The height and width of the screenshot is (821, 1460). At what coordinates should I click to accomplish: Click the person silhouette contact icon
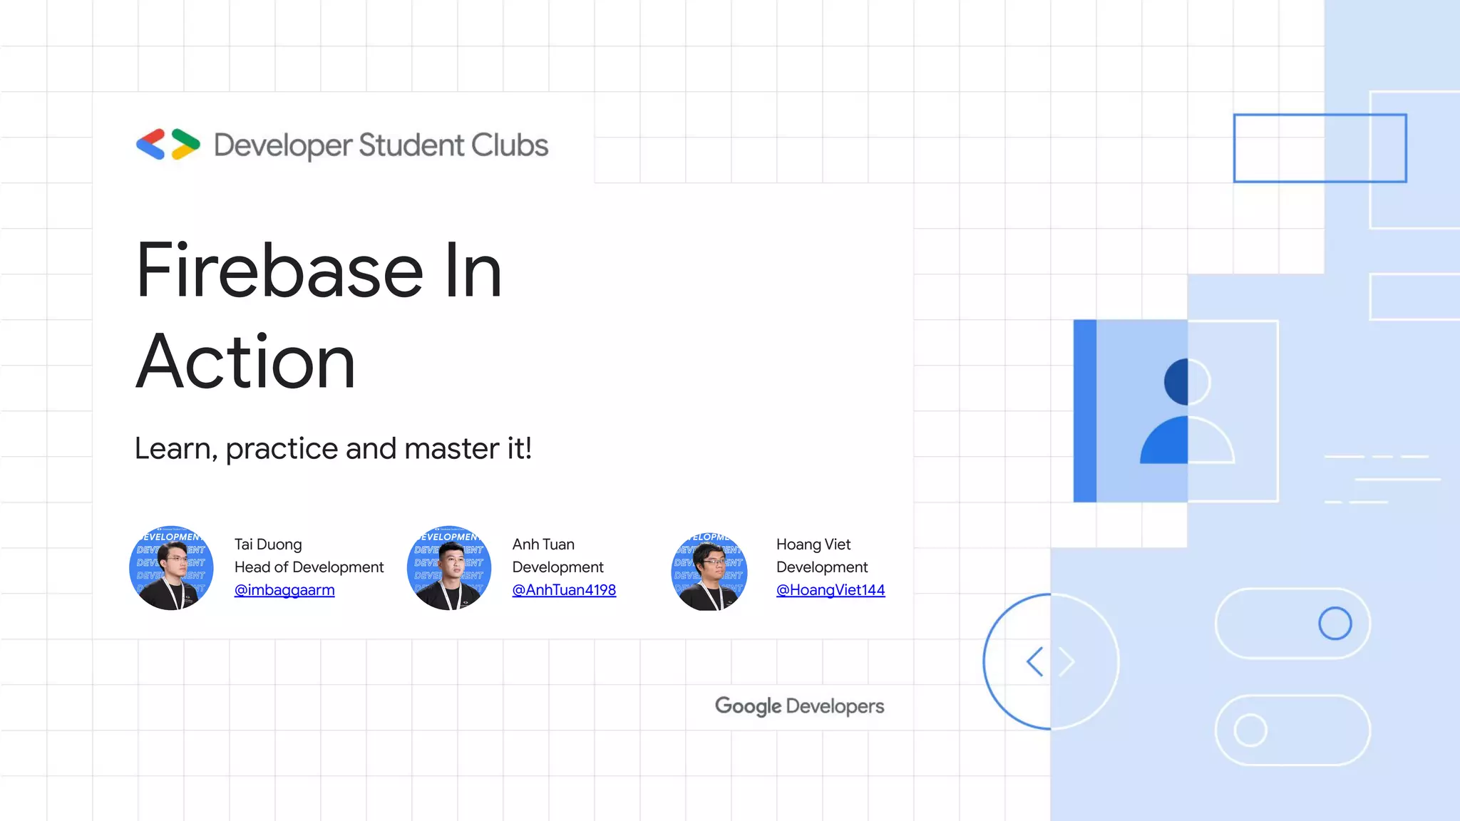tap(1187, 411)
